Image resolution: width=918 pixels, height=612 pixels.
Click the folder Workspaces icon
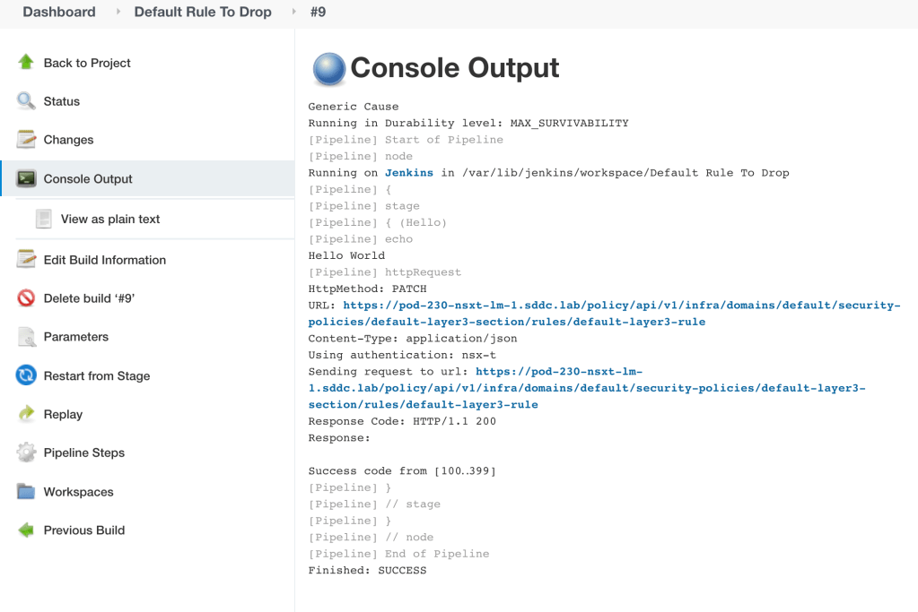26,491
